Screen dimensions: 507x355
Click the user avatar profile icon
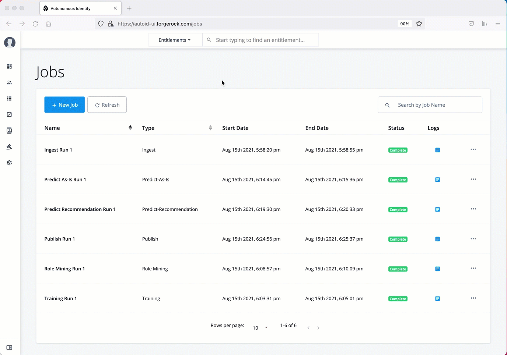pos(10,43)
